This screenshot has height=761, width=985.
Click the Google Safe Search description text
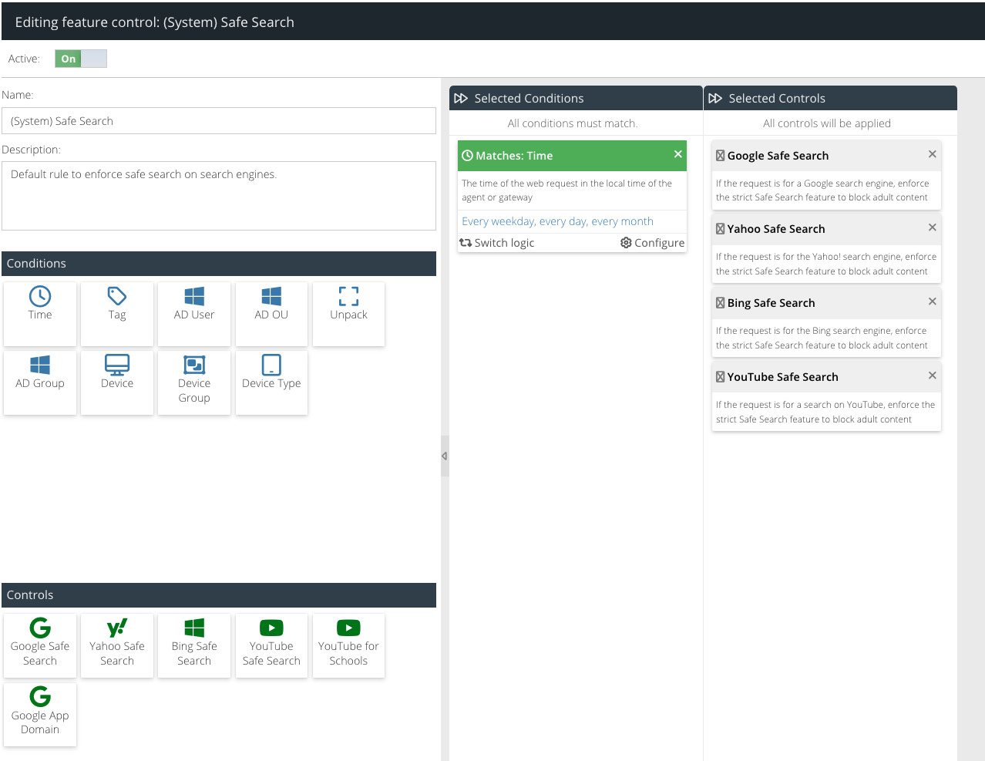(x=822, y=190)
